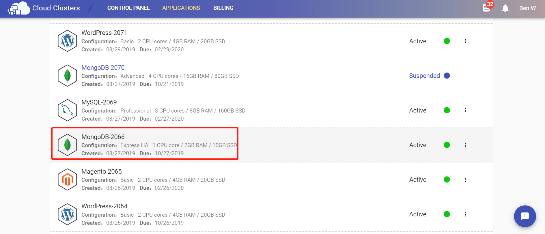The image size is (545, 234).
Task: Open the three-dot menu for Magento-2065
Action: pyautogui.click(x=465, y=179)
